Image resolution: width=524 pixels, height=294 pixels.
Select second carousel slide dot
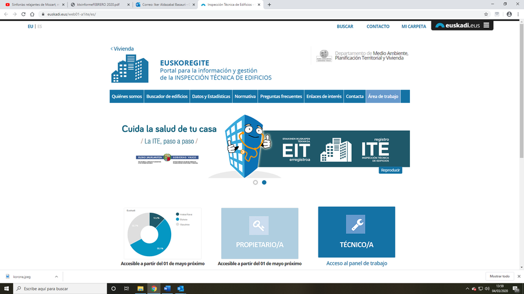pyautogui.click(x=264, y=182)
